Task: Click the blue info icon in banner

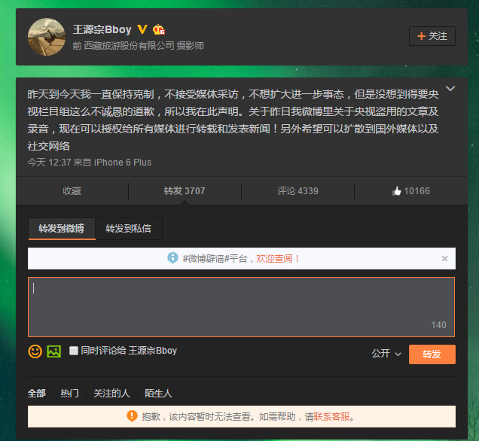Action: coord(172,258)
